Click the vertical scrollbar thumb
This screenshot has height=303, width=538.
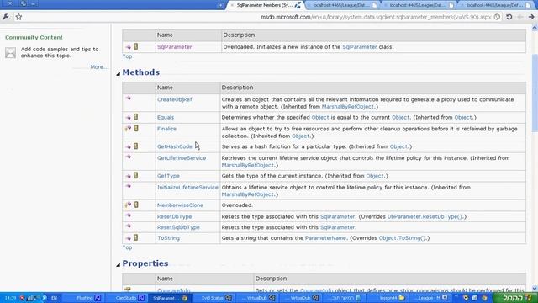(535, 93)
